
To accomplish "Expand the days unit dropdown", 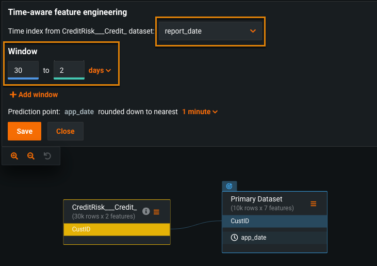I will pos(100,70).
